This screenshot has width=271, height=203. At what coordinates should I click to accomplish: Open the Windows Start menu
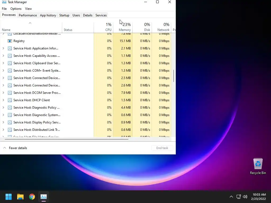[8, 197]
